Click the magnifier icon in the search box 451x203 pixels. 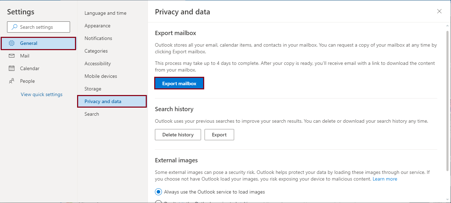(x=14, y=27)
